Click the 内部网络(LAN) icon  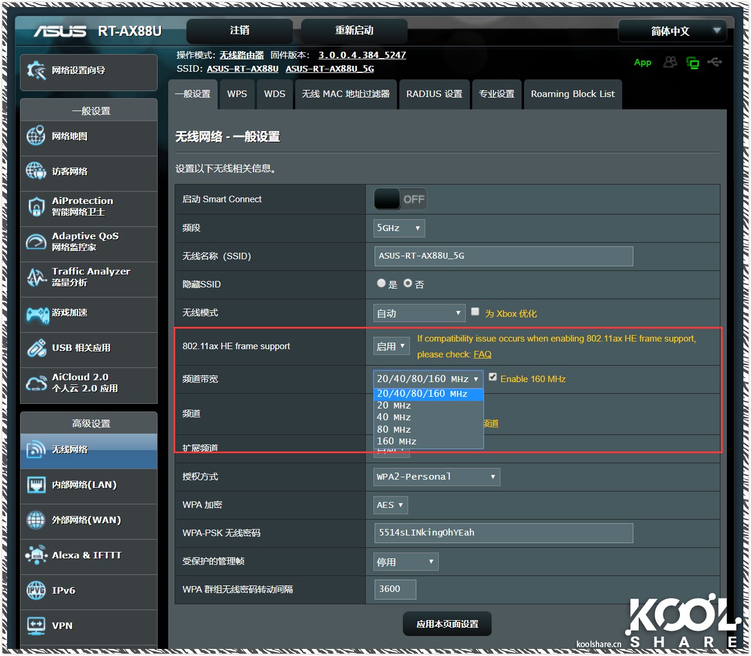36,485
